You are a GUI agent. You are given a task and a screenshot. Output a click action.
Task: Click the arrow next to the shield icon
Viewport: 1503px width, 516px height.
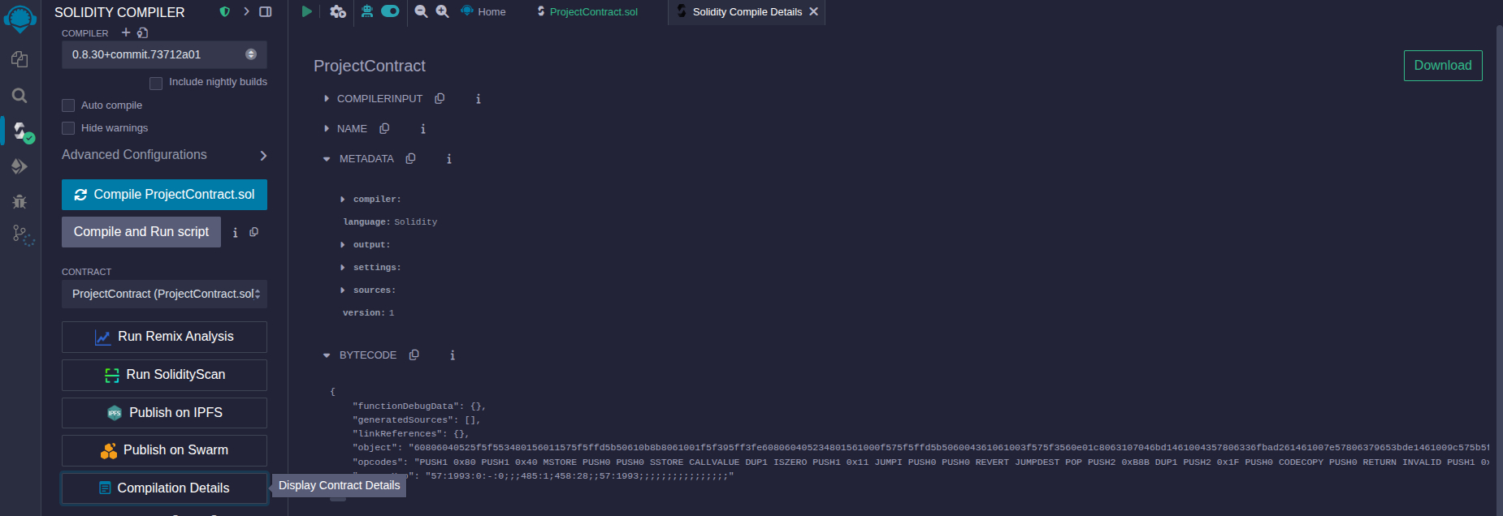[x=246, y=11]
